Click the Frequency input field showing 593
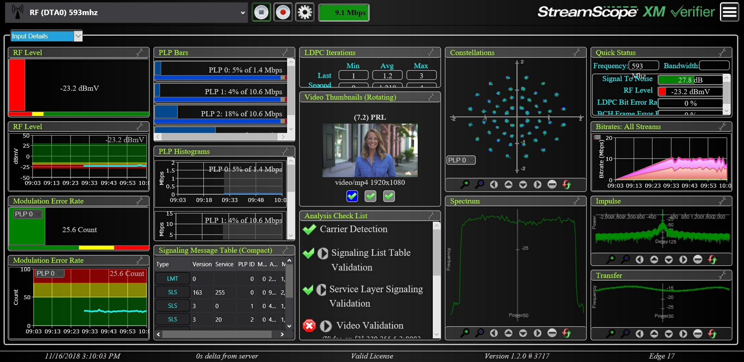The width and height of the screenshot is (744, 362). tap(644, 66)
